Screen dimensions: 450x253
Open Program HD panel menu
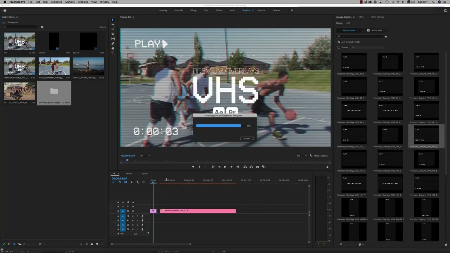coord(133,17)
